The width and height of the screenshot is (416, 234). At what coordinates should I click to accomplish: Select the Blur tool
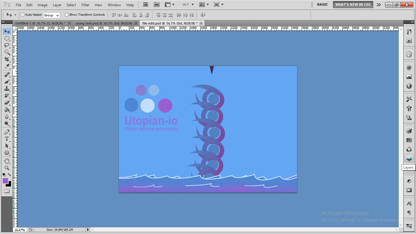[7, 116]
